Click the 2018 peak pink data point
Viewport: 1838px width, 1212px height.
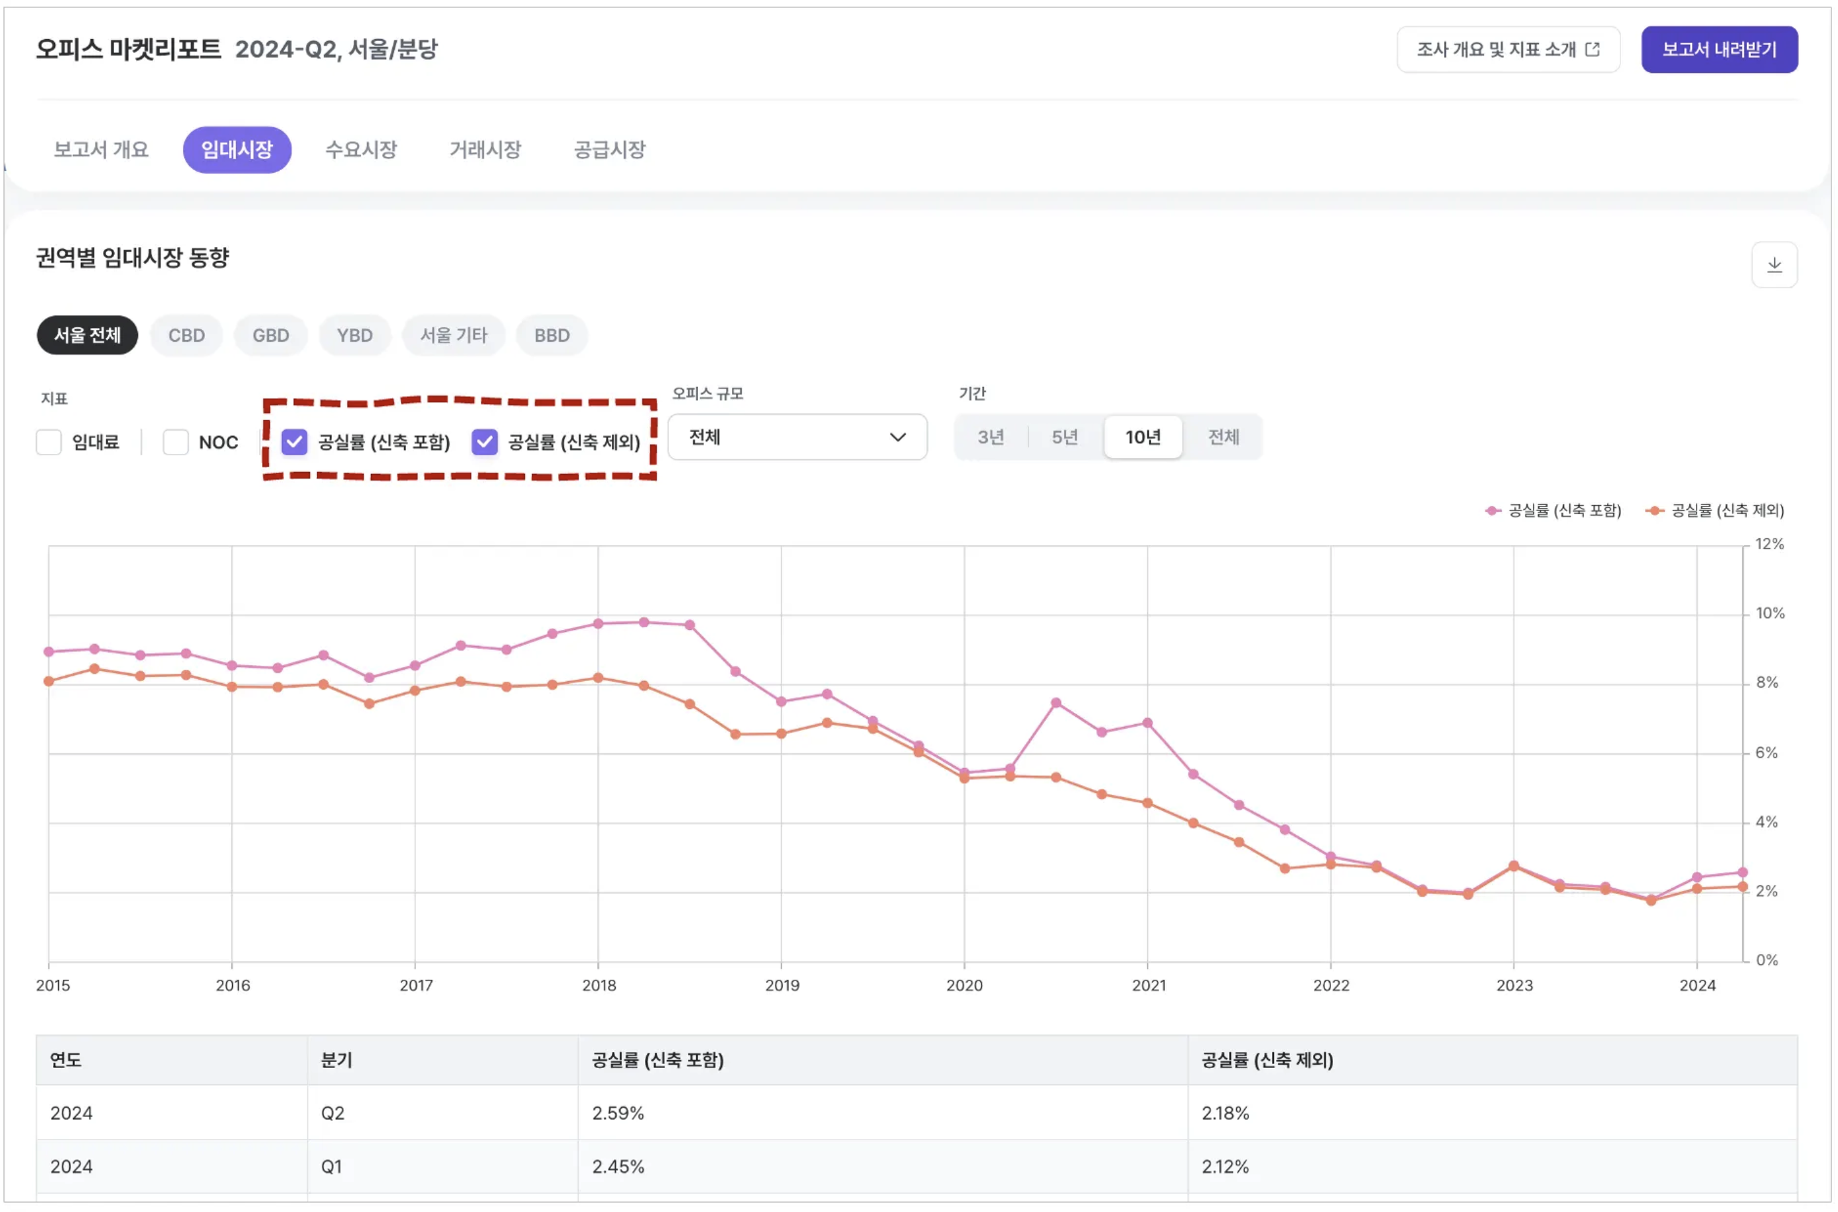click(x=644, y=622)
